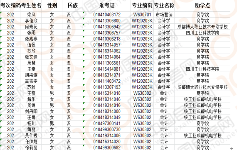Select the 性别 column header
This screenshot has width=237, height=150.
52,5
